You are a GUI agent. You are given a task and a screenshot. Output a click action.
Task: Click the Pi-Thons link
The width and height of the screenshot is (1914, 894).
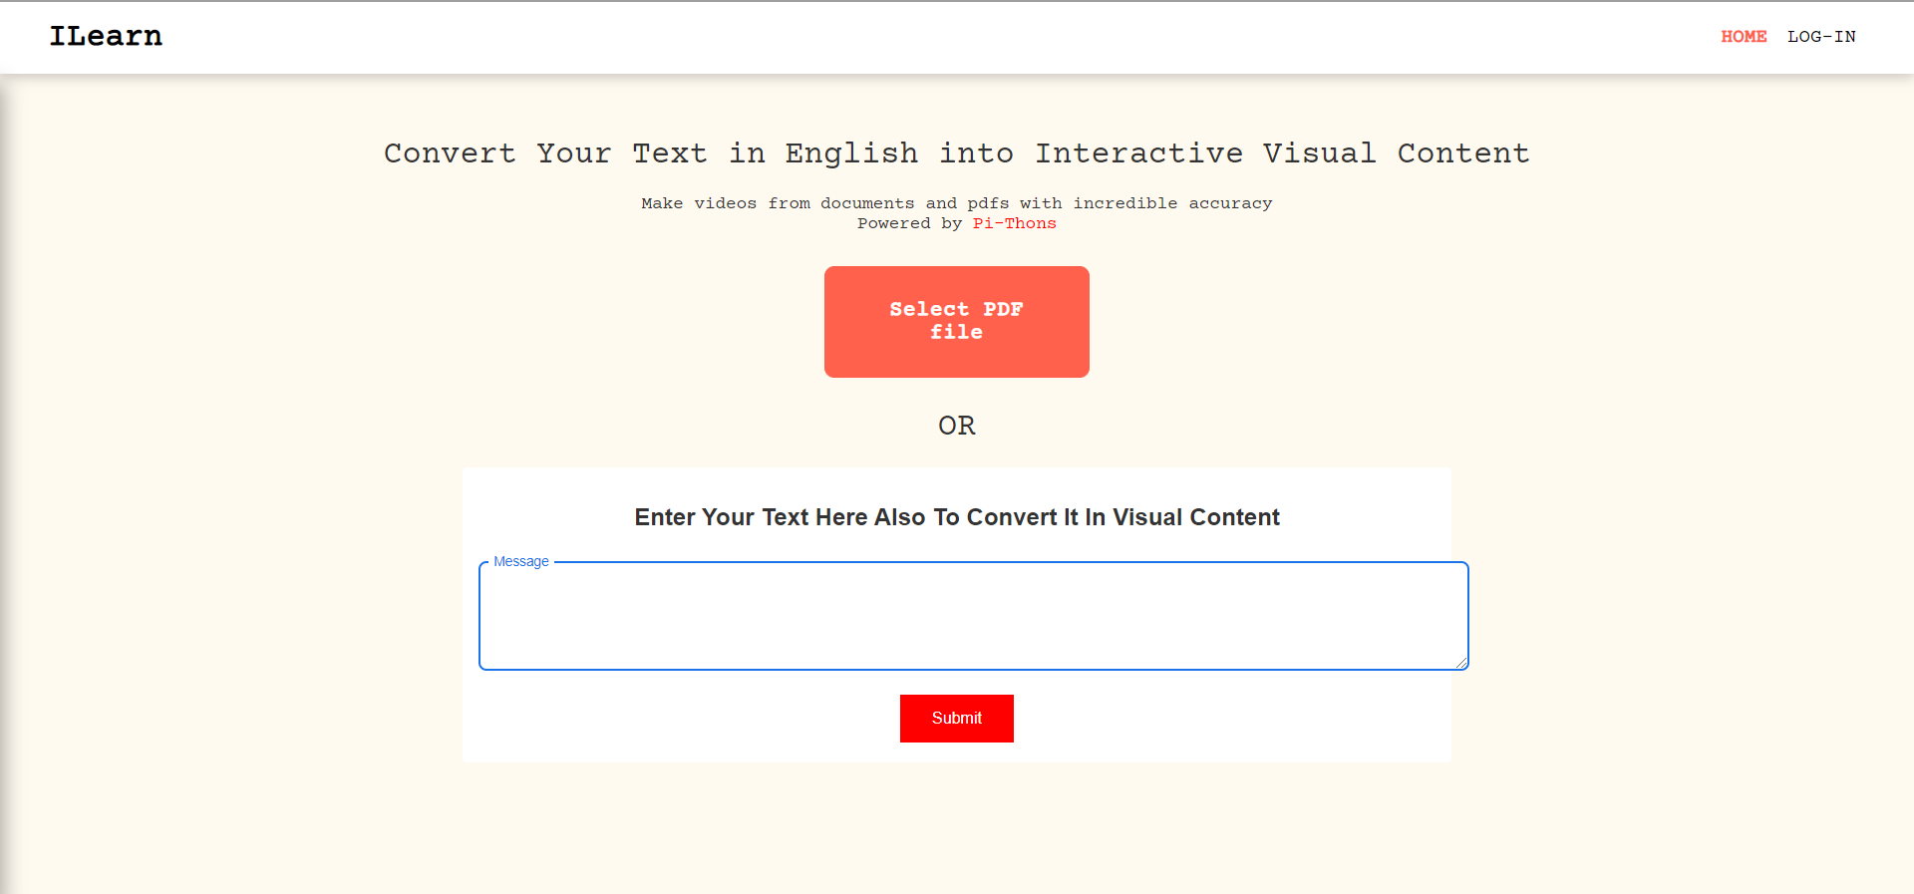(x=1015, y=224)
